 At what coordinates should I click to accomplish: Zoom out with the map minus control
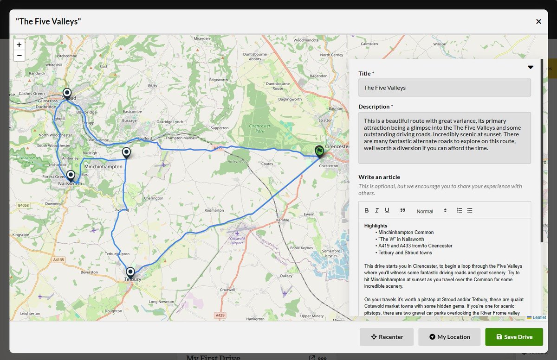point(19,56)
